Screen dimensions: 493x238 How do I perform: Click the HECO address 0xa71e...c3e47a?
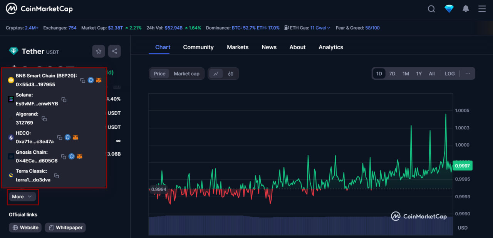[x=35, y=142]
